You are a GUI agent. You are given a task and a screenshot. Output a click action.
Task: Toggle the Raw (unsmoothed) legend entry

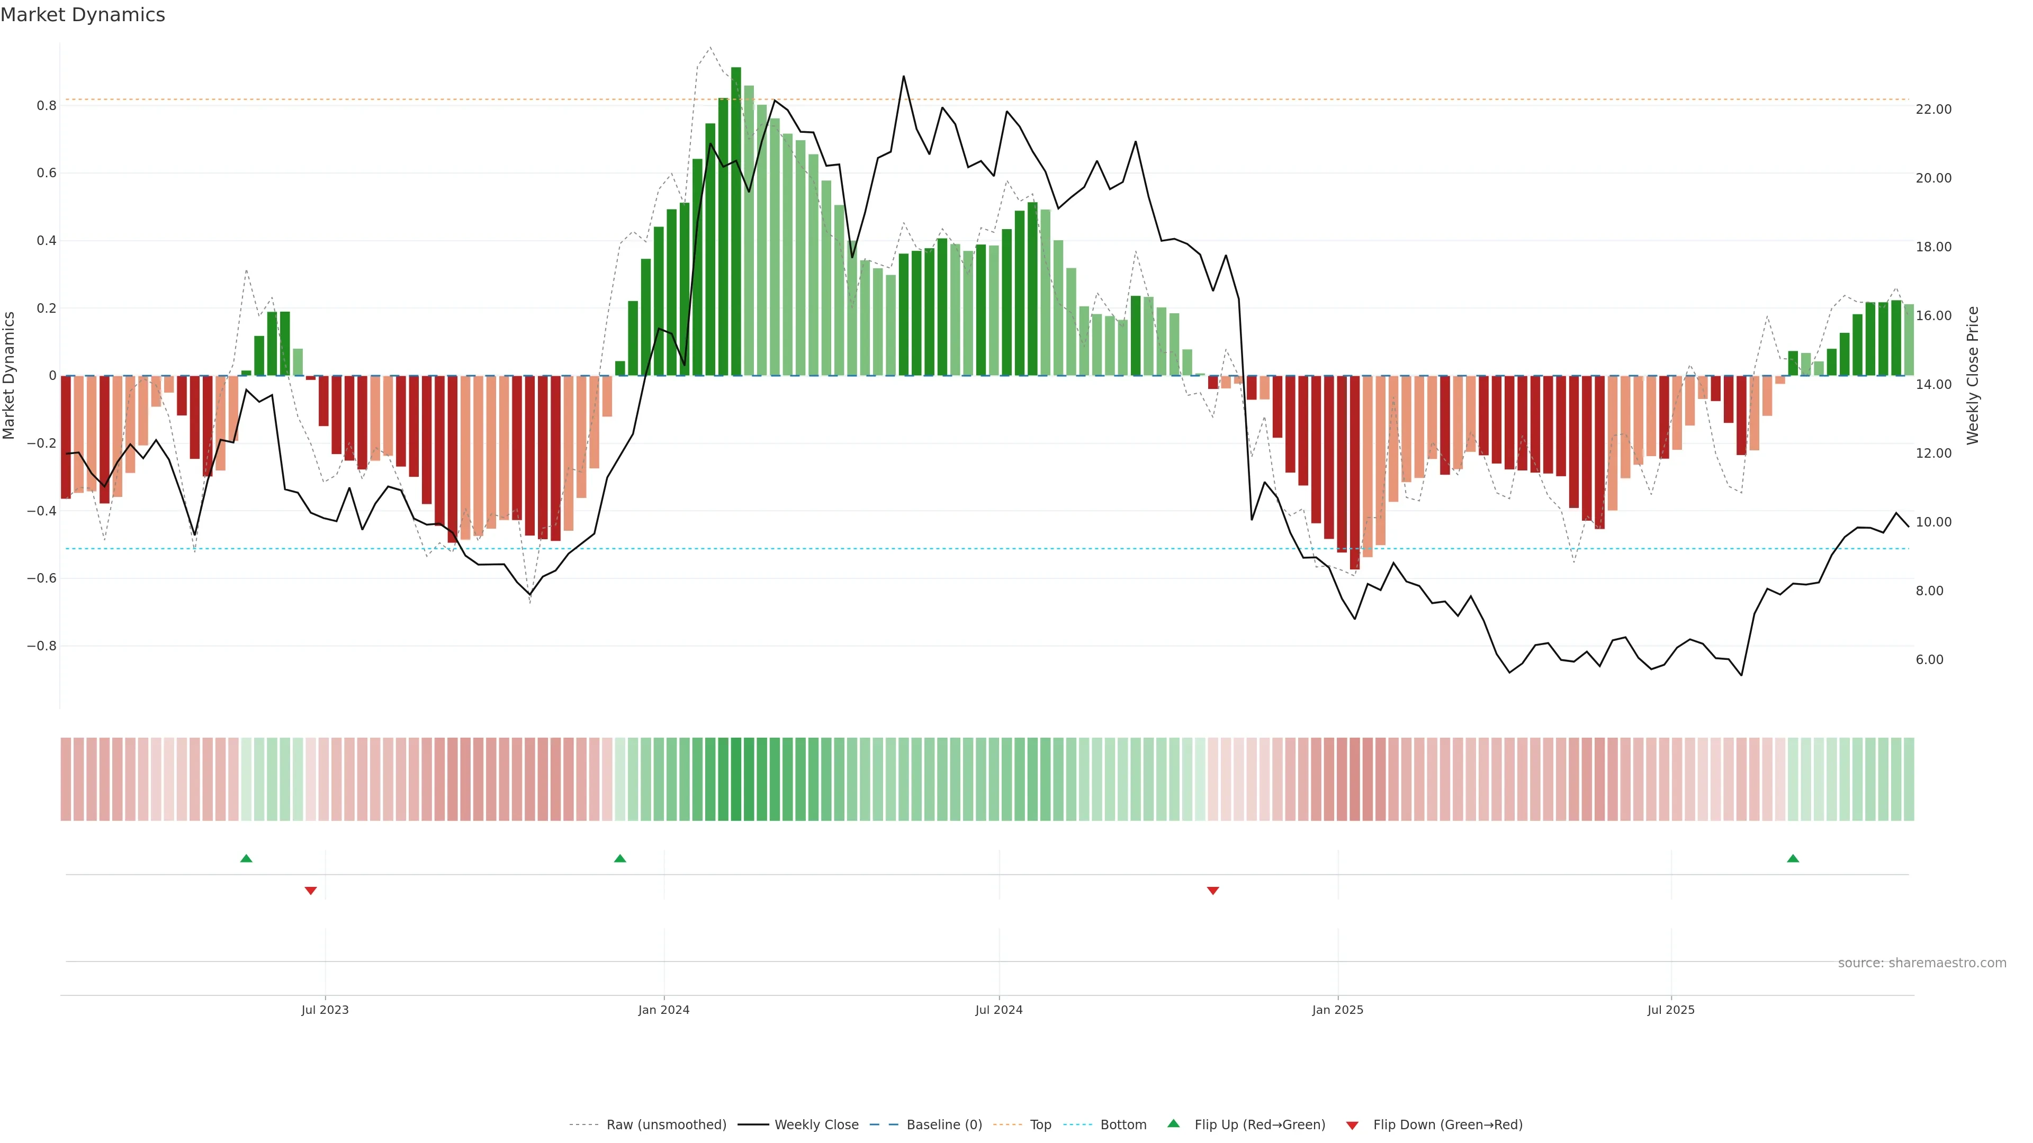coord(666,1125)
